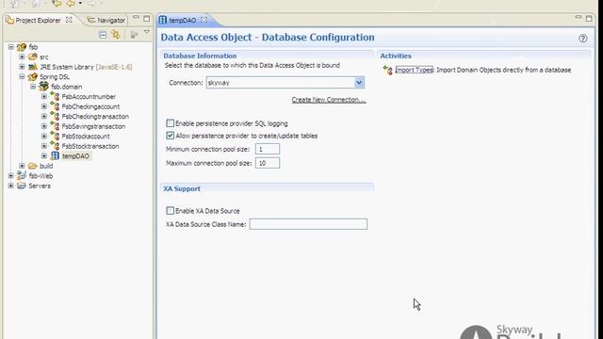The width and height of the screenshot is (603, 339).
Task: Select the fsb-Web label in tree
Action: 41,176
